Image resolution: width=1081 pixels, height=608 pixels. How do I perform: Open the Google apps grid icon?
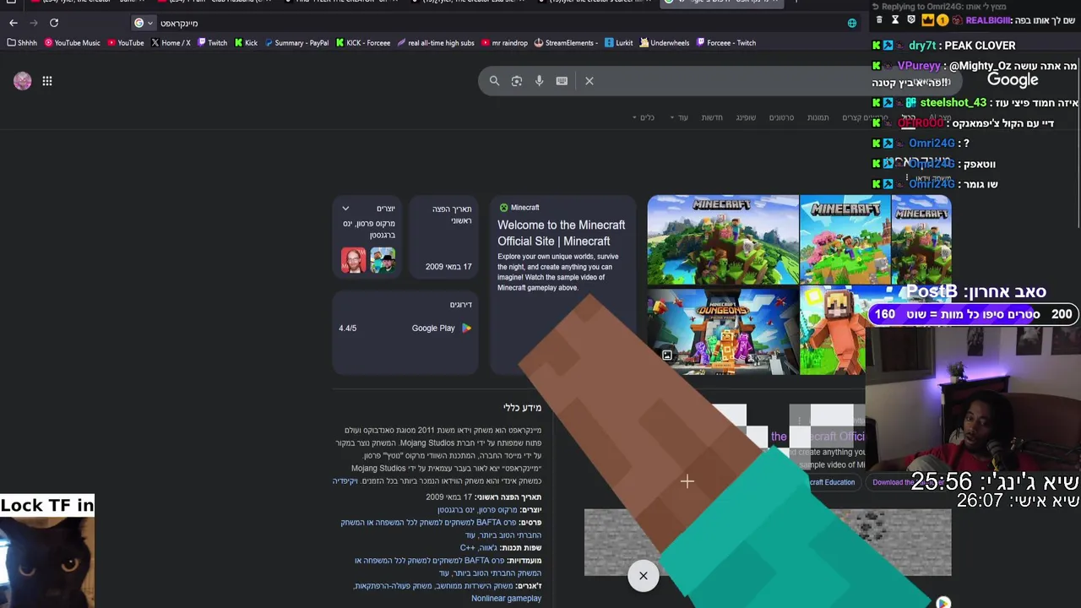[47, 81]
